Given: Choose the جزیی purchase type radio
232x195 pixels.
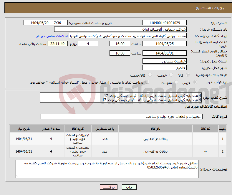Looking at the screenshot, I should [x=194, y=83].
